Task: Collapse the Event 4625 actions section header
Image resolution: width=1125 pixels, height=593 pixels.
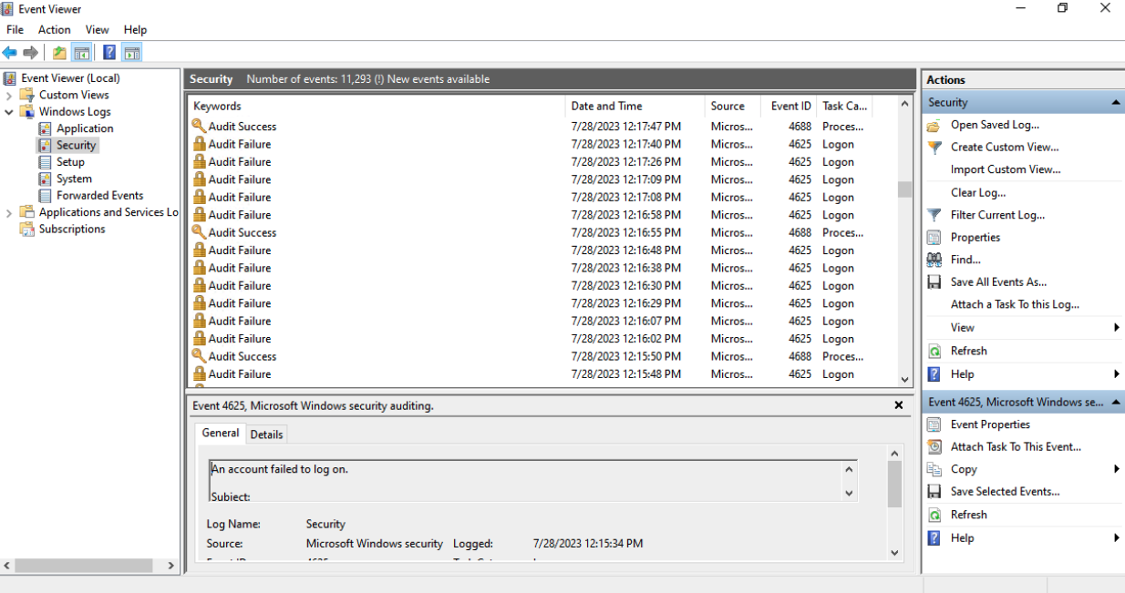Action: [1117, 402]
